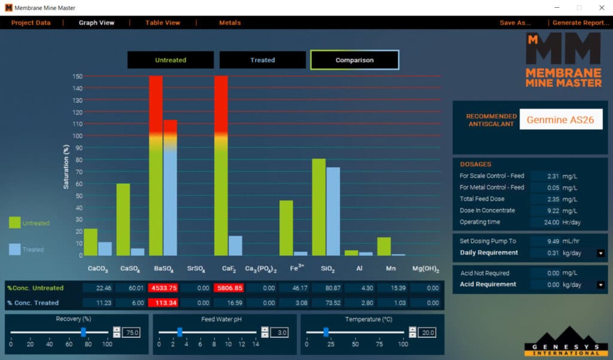Click the Scale Control Feed dose 2.31
Screen dimensions: 613x360
coord(545,176)
